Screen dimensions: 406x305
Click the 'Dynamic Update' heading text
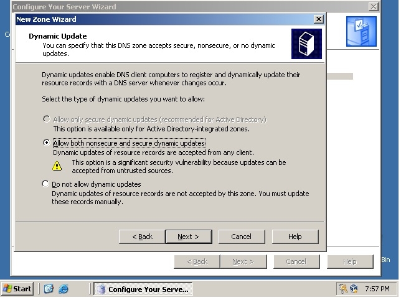[x=58, y=36]
